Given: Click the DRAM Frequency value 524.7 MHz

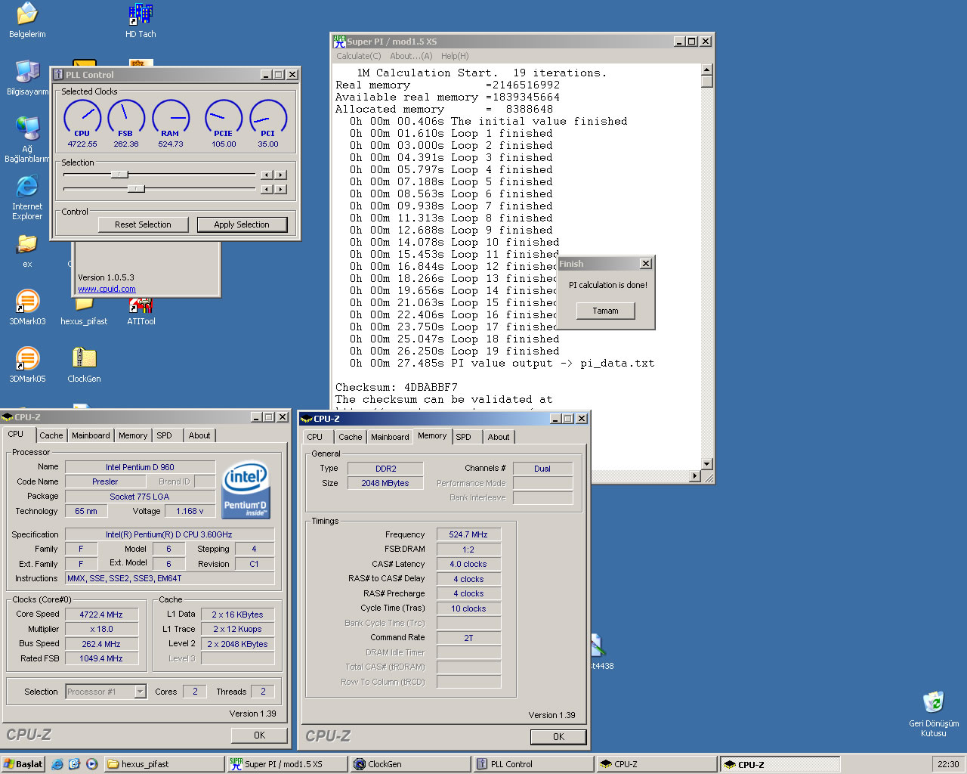Looking at the screenshot, I should [468, 534].
